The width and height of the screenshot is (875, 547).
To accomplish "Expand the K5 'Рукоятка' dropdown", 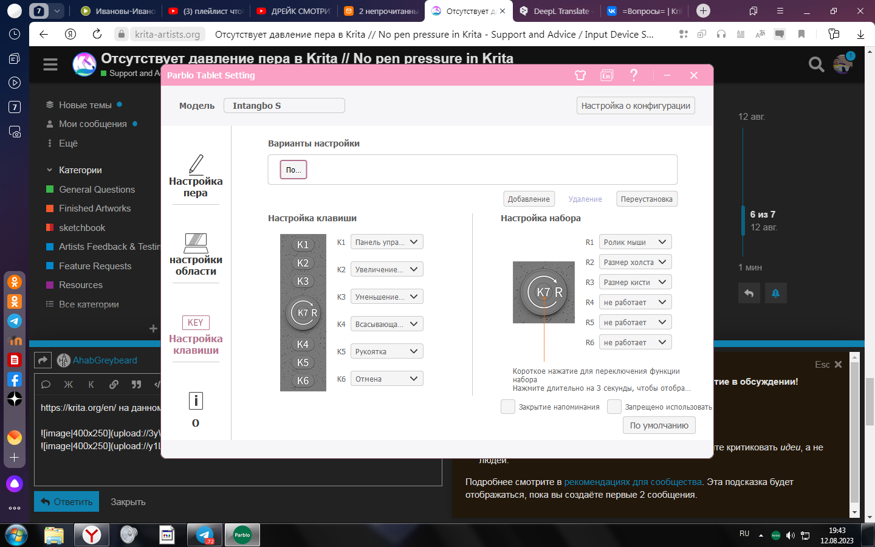I will 387,351.
